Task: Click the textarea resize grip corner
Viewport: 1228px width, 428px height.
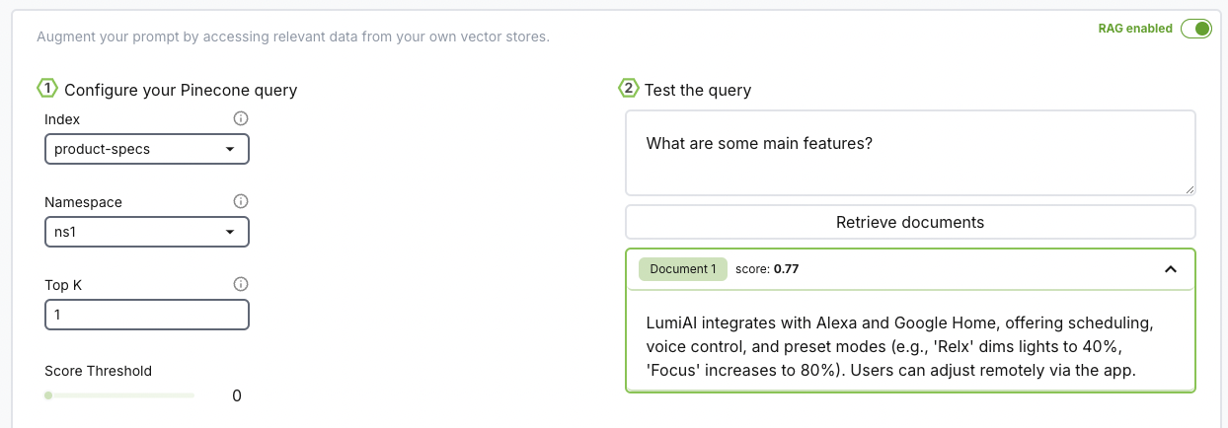Action: point(1190,189)
